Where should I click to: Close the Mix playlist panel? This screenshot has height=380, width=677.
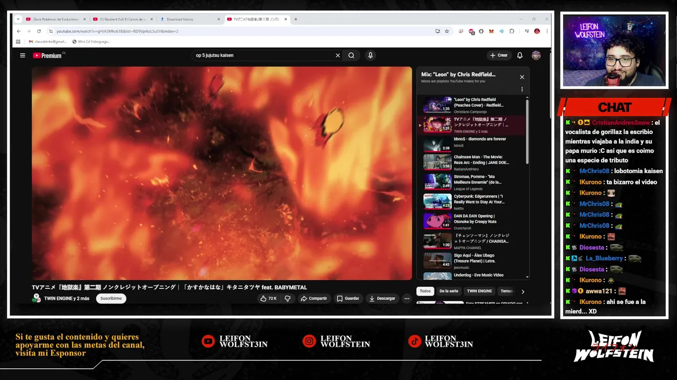click(522, 77)
